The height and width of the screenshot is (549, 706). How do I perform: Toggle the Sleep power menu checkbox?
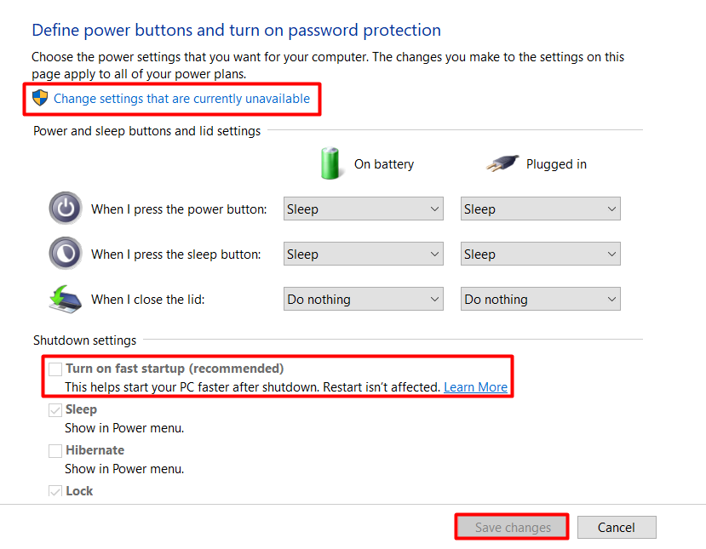(55, 409)
